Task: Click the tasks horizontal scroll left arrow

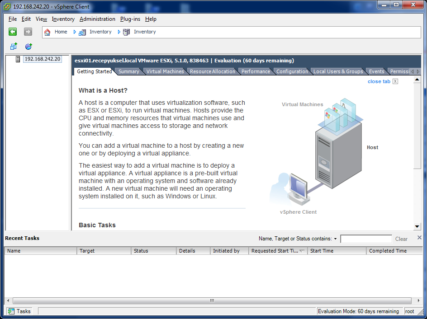Action: [x=8, y=300]
